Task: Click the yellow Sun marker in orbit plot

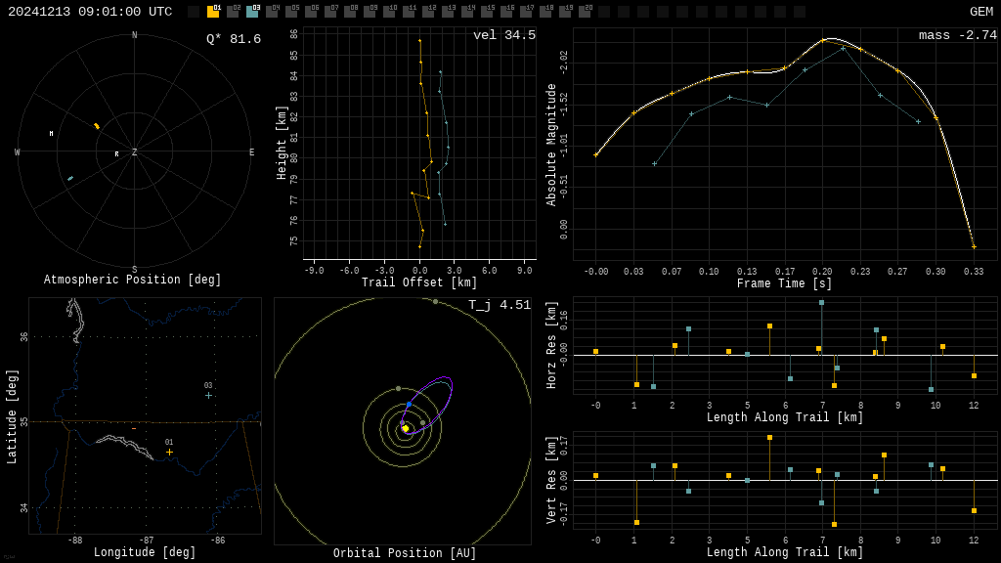Action: [405, 428]
